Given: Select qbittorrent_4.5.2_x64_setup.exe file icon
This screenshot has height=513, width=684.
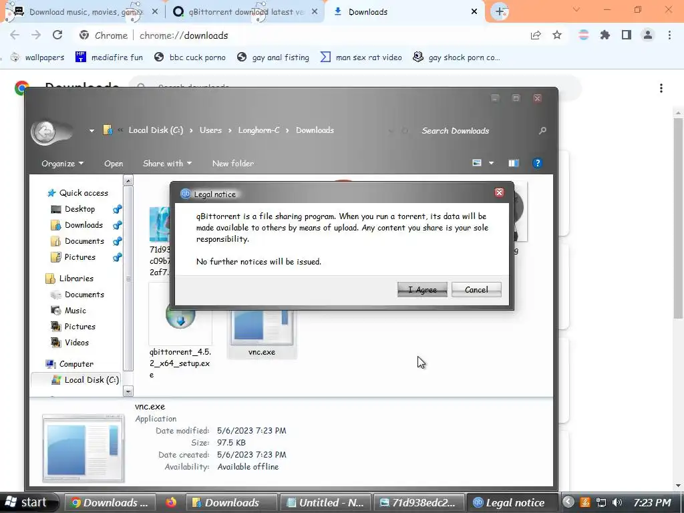Looking at the screenshot, I should pyautogui.click(x=180, y=321).
